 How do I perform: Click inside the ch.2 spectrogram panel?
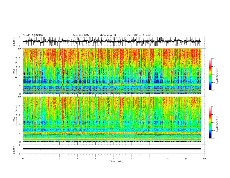112,119
